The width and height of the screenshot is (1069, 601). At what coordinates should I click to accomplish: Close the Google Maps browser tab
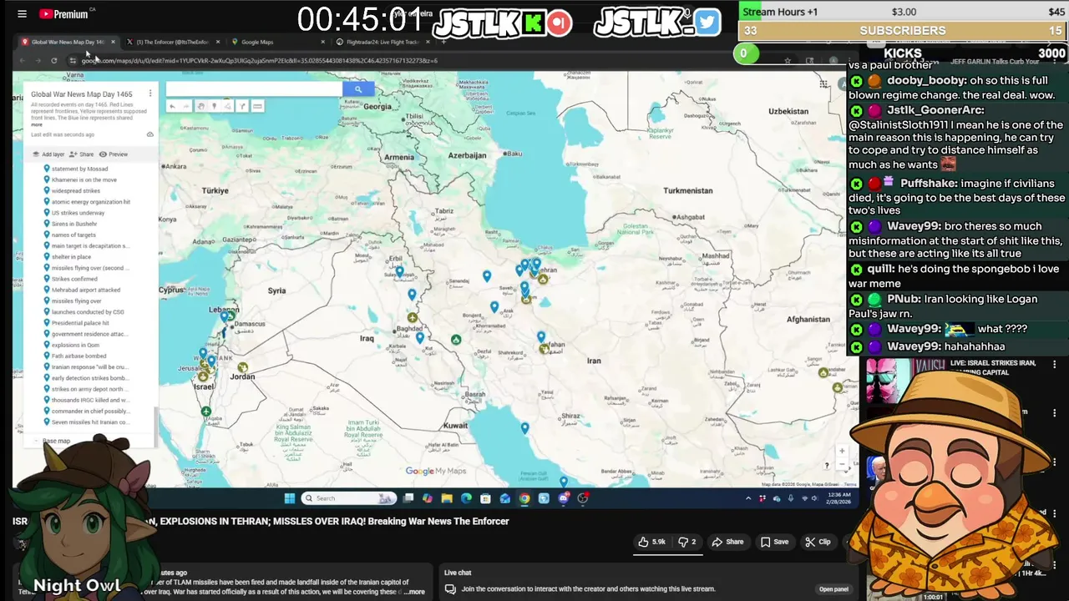(322, 42)
